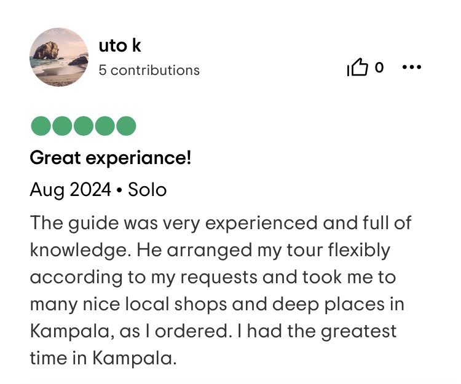Open uto k's profile avatar picture
461x384 pixels.
point(59,57)
